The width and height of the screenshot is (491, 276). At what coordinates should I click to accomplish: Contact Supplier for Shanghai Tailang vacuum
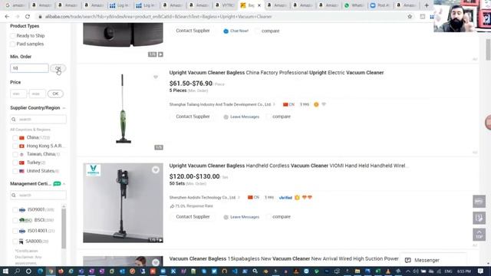tap(193, 117)
